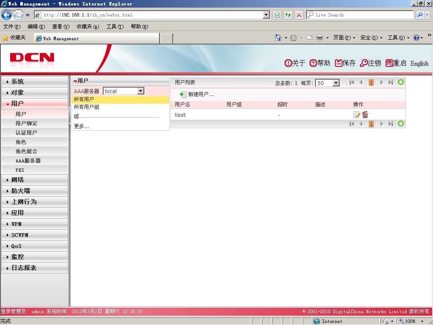Click the edit icon for user test
The width and height of the screenshot is (433, 325).
coord(356,115)
